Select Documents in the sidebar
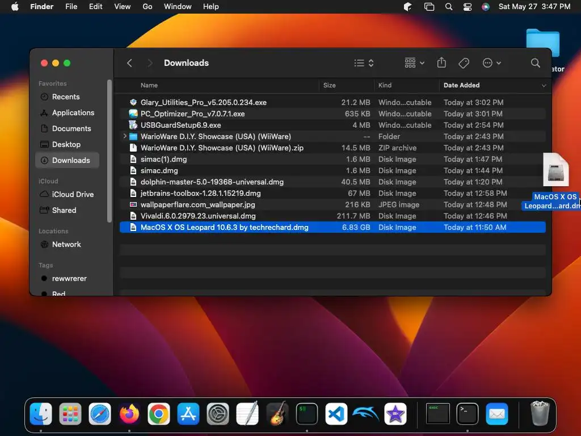581x436 pixels. click(x=67, y=129)
